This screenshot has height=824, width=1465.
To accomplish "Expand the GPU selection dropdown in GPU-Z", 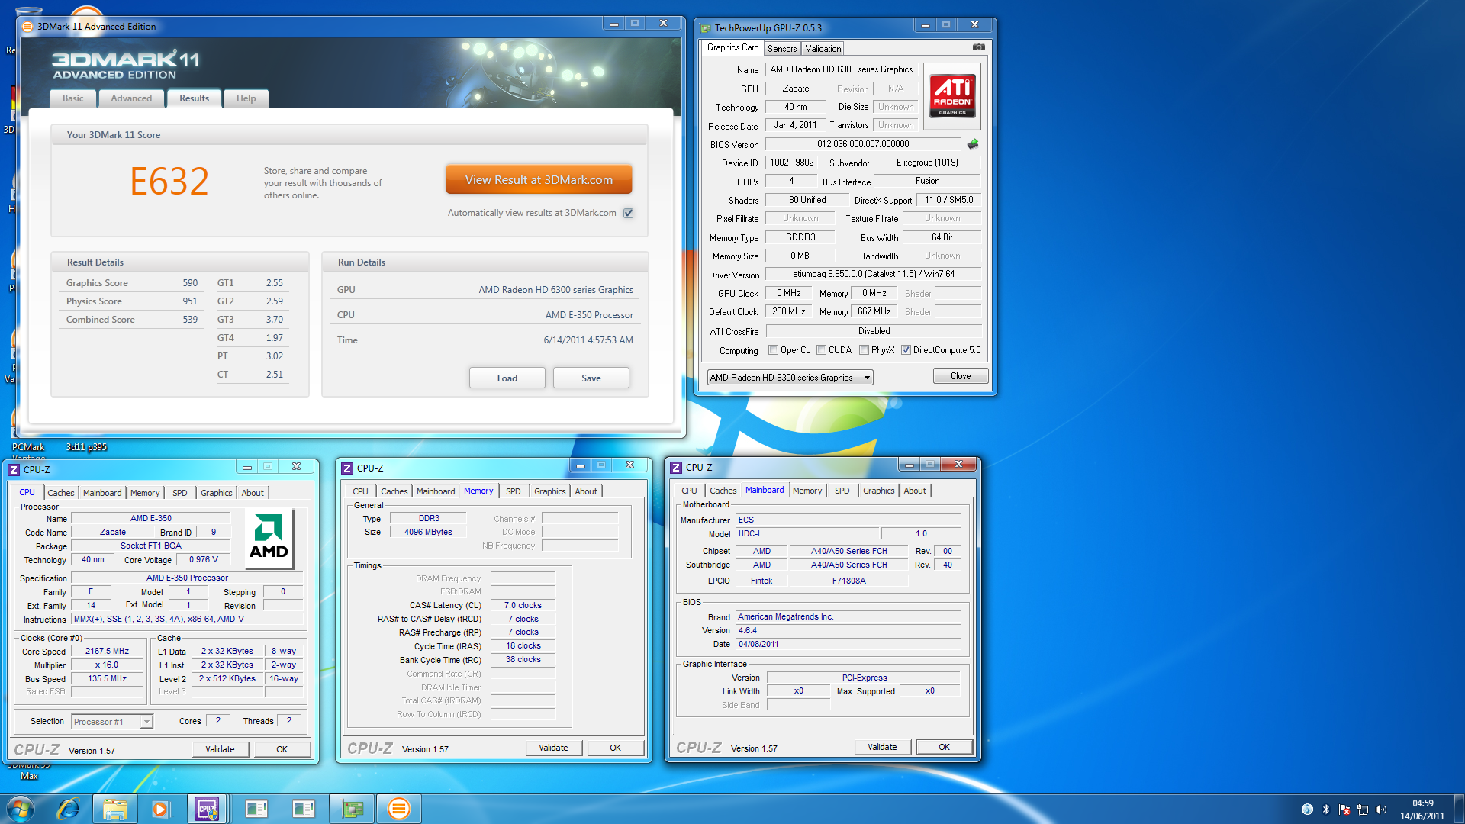I will (867, 378).
